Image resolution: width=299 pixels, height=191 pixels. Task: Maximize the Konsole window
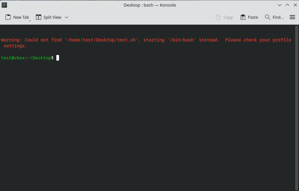(x=287, y=5)
